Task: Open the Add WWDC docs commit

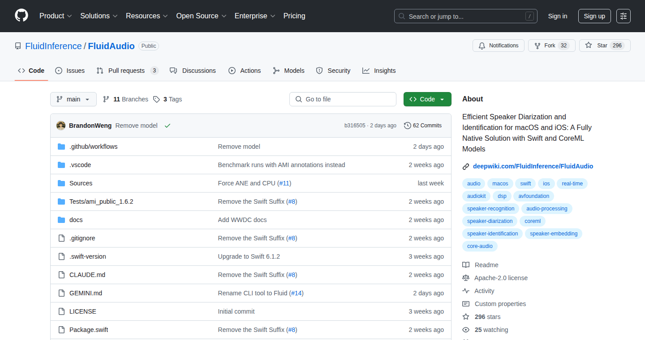Action: pyautogui.click(x=242, y=220)
